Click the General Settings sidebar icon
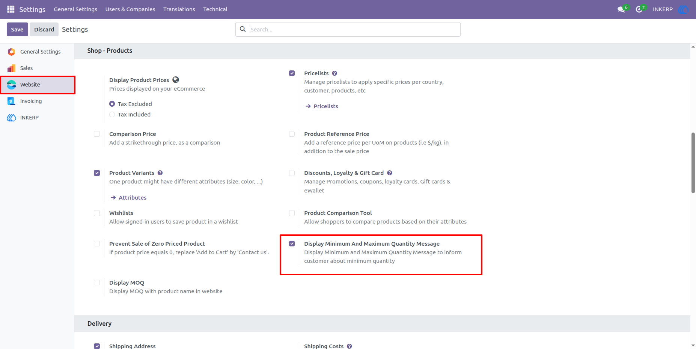Screen dimensions: 696x349 tap(12, 52)
